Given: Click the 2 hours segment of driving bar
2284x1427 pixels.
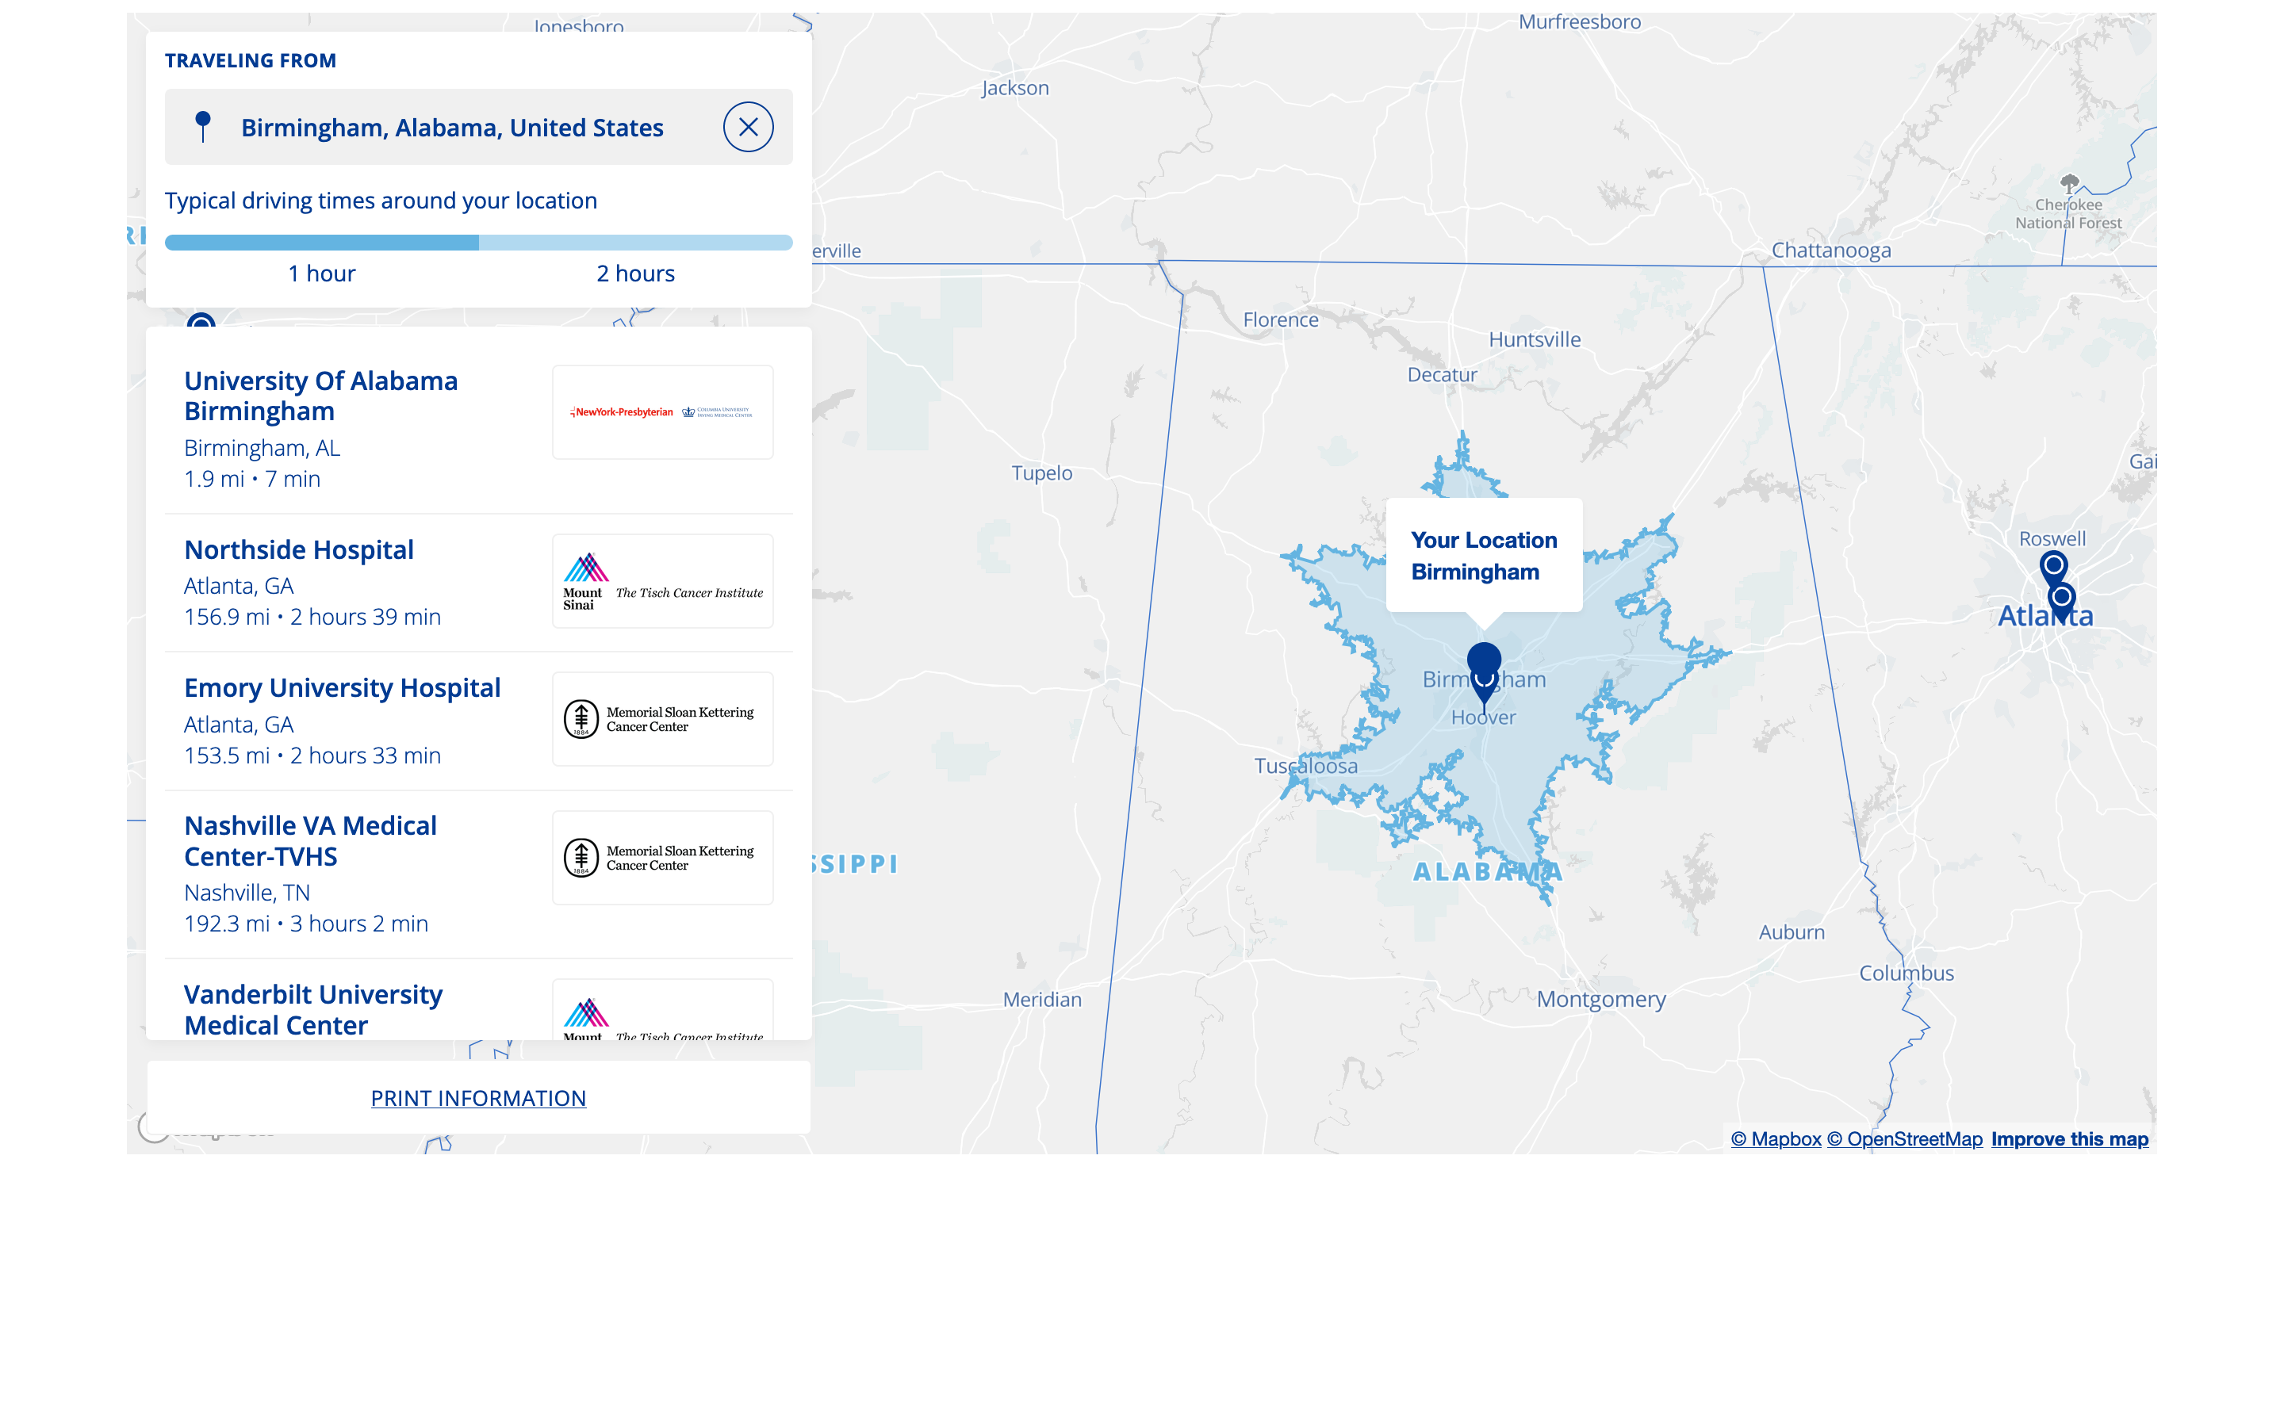Looking at the screenshot, I should pos(635,243).
